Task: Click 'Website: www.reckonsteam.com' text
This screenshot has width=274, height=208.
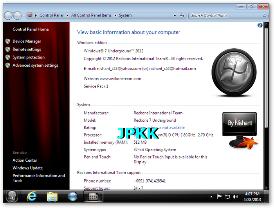Action: click(x=113, y=78)
